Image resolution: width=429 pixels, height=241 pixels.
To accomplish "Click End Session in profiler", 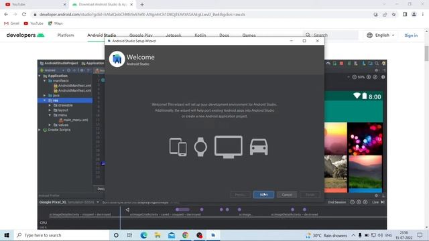I will click(x=336, y=202).
